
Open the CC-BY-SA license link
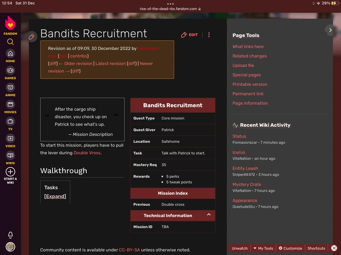129,250
